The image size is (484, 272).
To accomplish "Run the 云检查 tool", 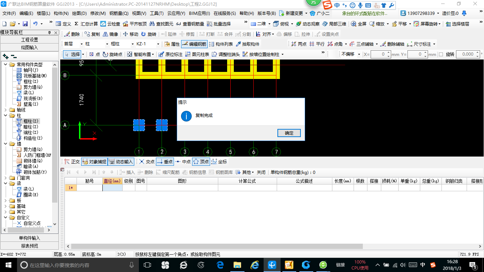I will 110,24.
